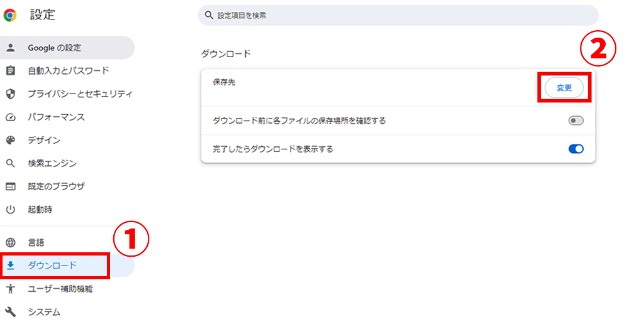Click the clipboard icon for 自動入力とパスワード
Viewport: 629px width, 322px height.
pos(11,70)
